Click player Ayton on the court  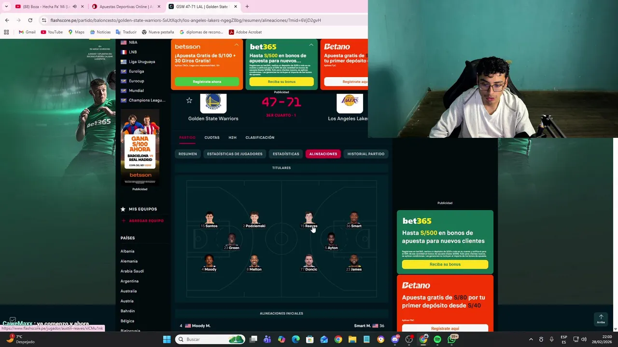pos(331,241)
